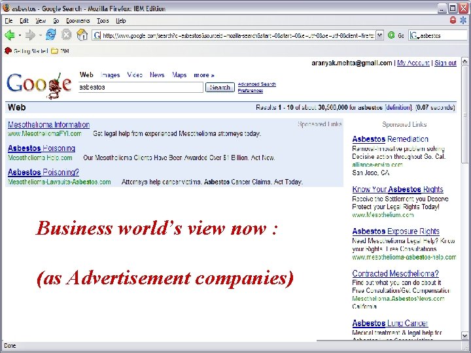Switch to the Maps search tab
Image resolution: width=471 pixels, height=353 pixels.
pos(179,75)
